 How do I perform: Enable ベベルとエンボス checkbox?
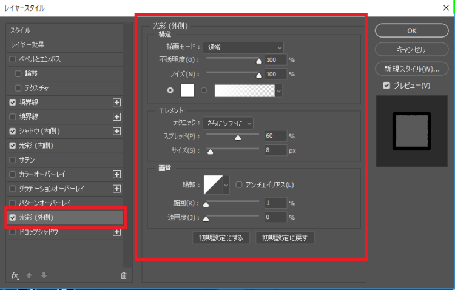(13, 59)
